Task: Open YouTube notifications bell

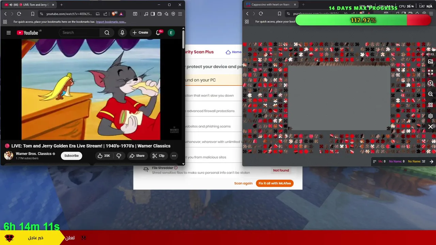Action: pyautogui.click(x=158, y=33)
